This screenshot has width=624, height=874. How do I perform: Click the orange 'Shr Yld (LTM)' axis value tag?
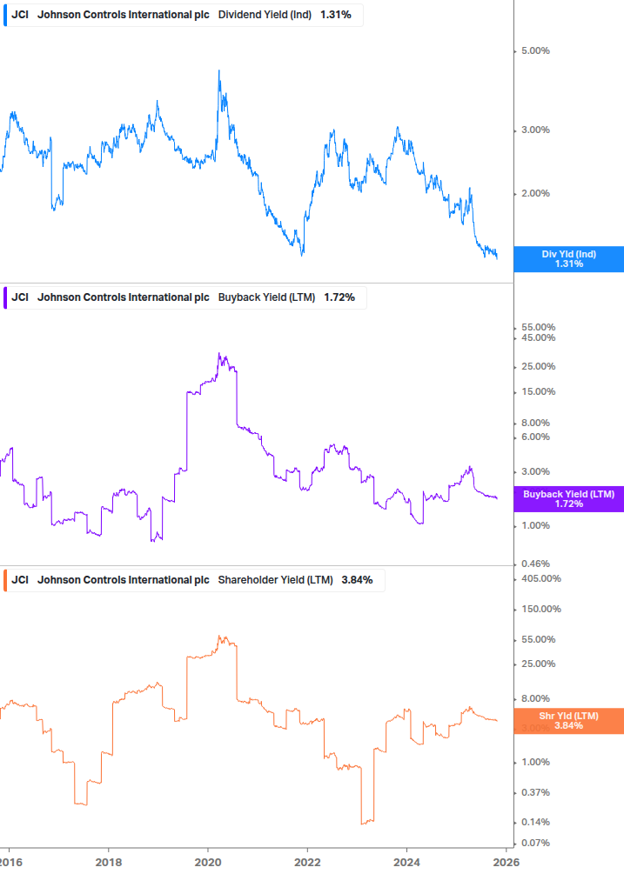pos(568,721)
